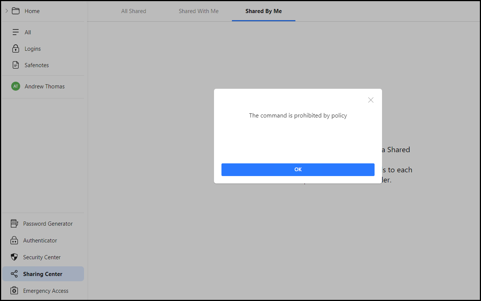Select the Shared By Me tab
481x301 pixels.
point(263,11)
